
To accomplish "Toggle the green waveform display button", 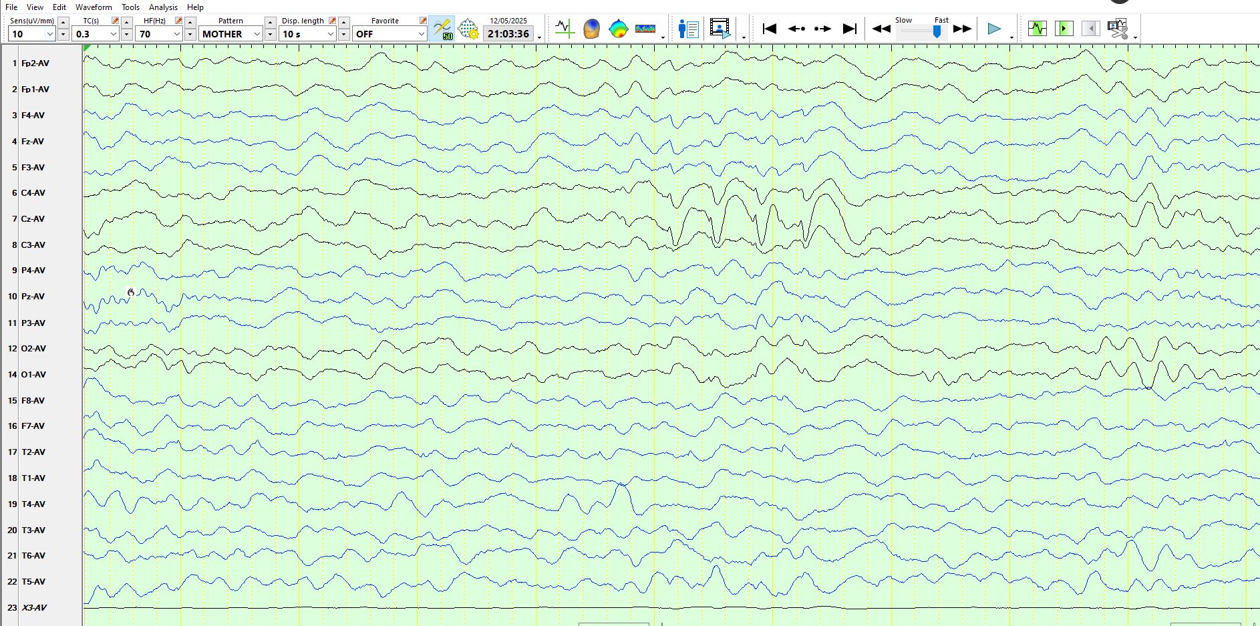I will [x=1038, y=29].
